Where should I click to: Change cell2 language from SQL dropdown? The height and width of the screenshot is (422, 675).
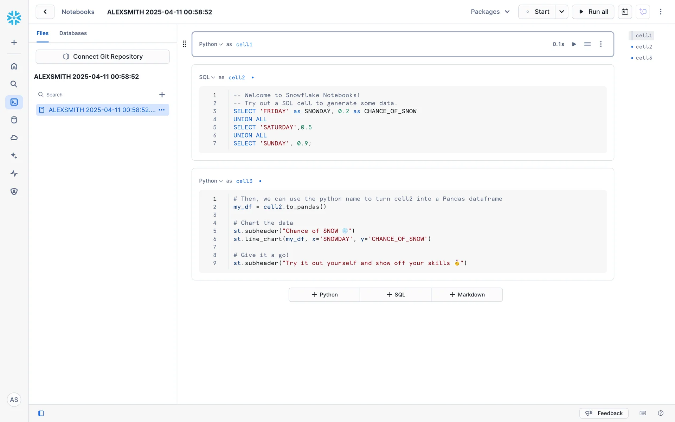coord(207,77)
